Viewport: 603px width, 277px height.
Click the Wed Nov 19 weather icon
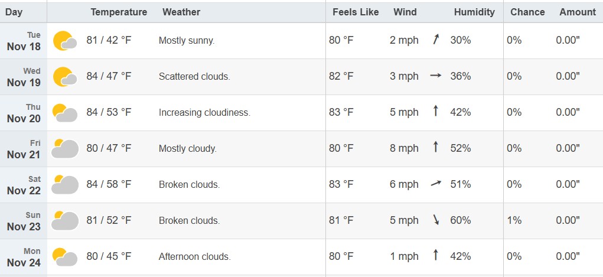65,77
